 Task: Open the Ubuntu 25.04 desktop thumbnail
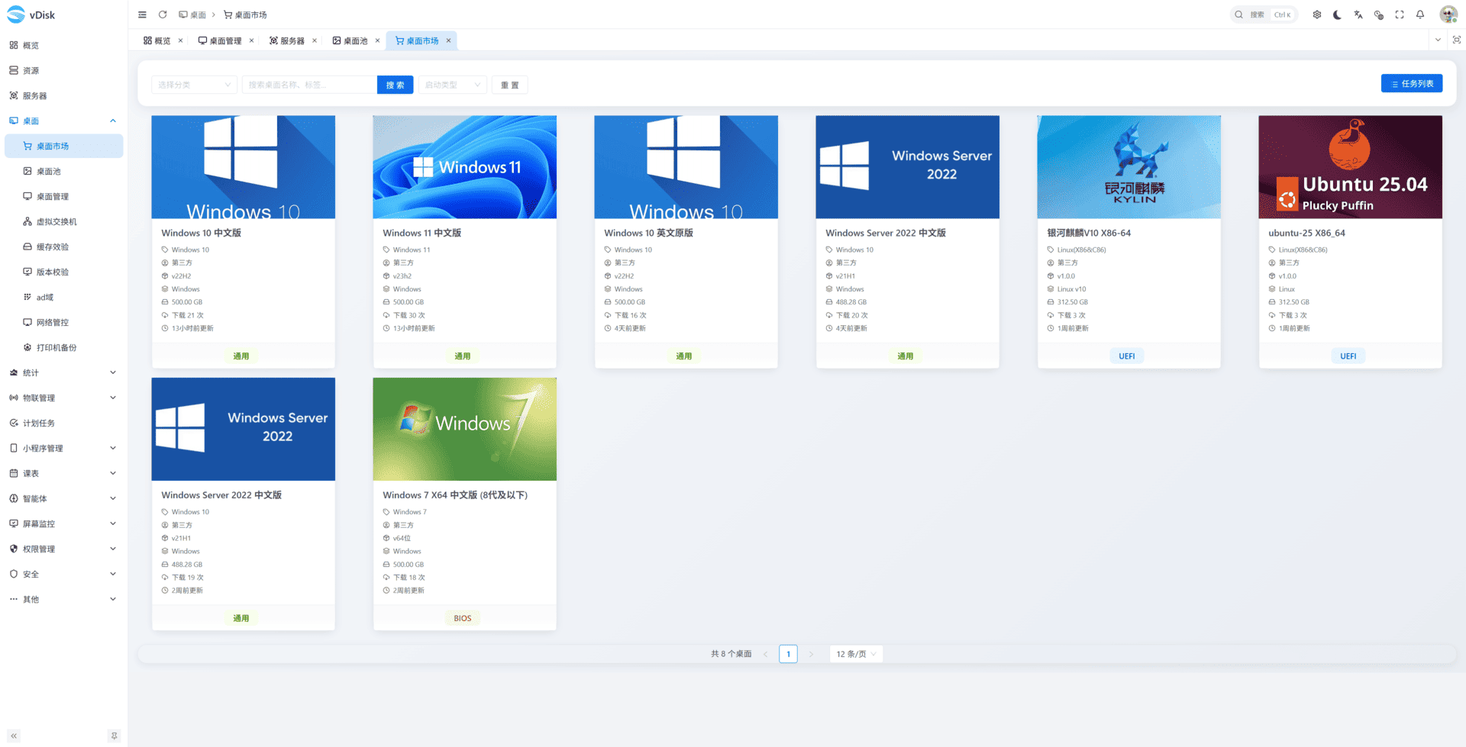1350,167
